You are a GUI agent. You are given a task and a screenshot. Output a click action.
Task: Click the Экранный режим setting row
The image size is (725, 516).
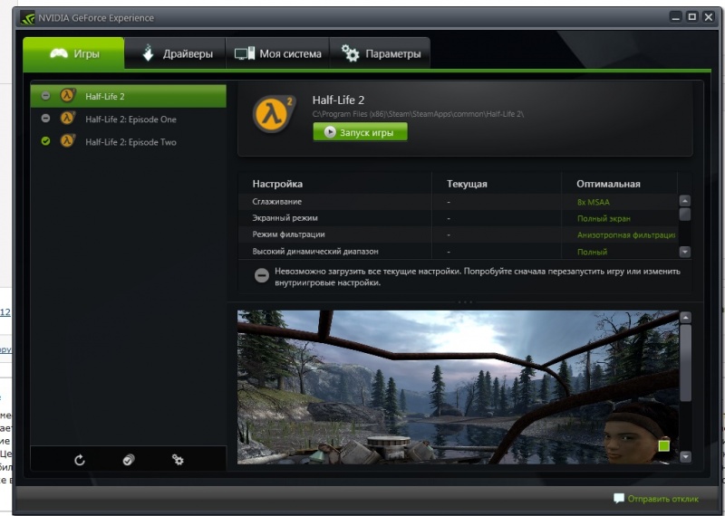(x=458, y=218)
